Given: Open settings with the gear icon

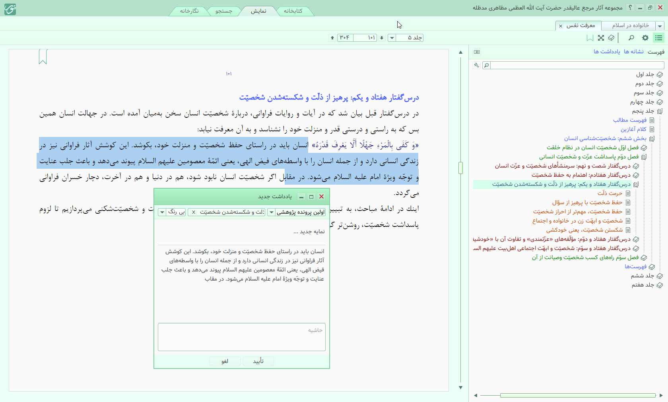Looking at the screenshot, I should pos(645,38).
